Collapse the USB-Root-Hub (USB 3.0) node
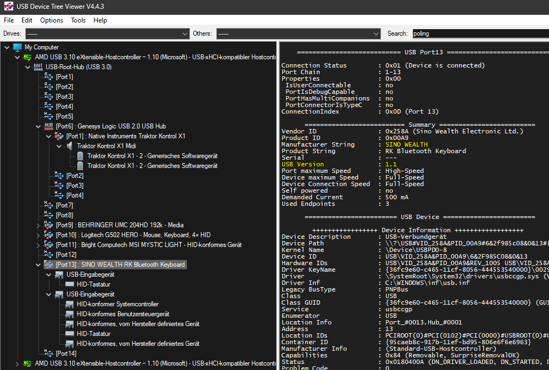This screenshot has width=549, height=370. point(27,67)
